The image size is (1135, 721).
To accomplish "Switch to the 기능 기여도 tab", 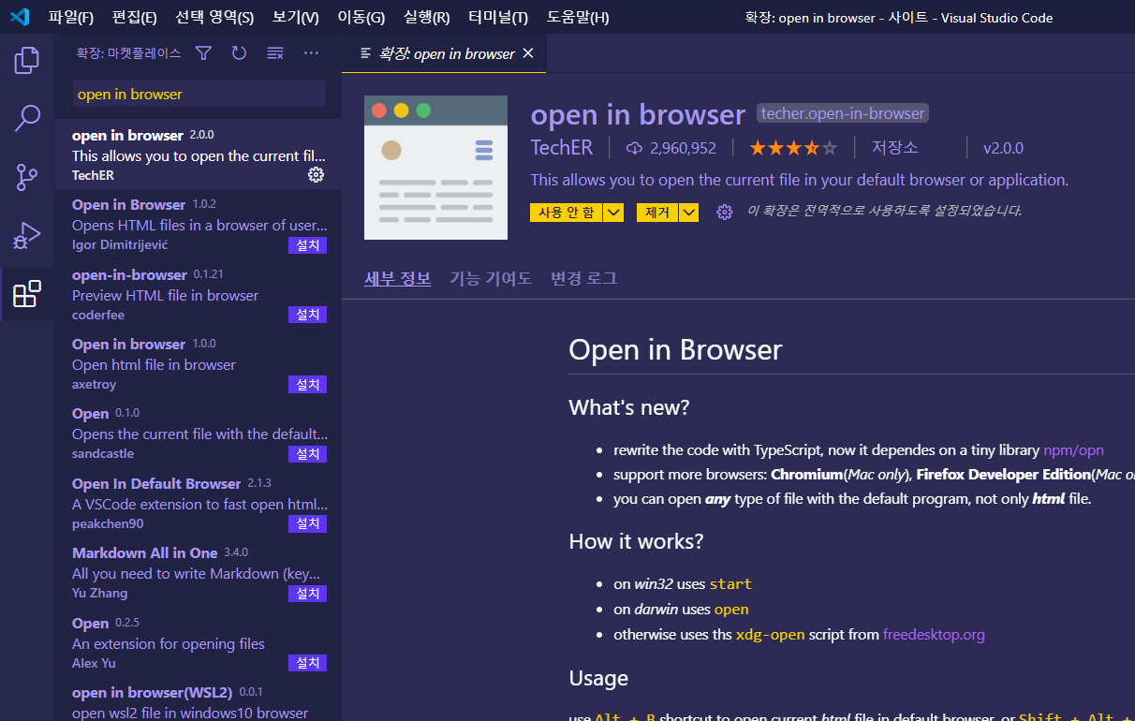I will pyautogui.click(x=491, y=278).
